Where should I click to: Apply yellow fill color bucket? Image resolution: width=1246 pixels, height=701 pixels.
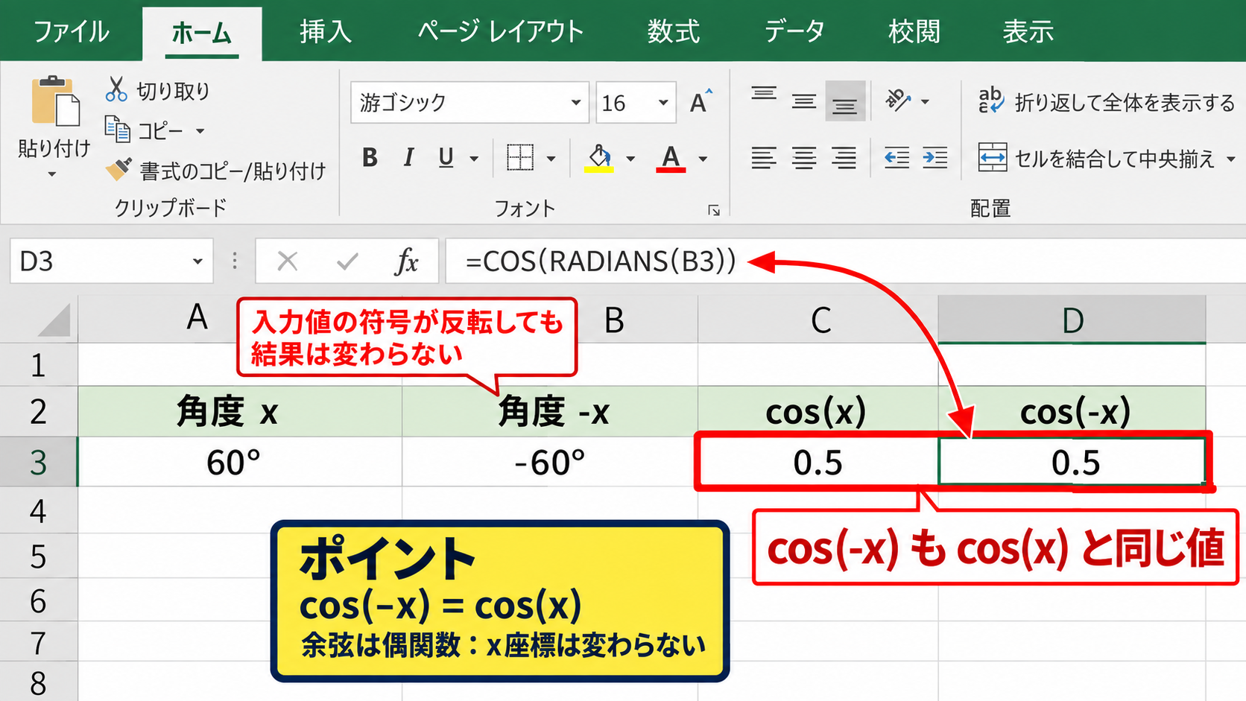point(599,158)
